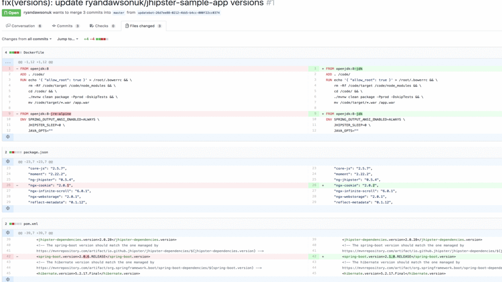Click the pom.xml file name header
The height and width of the screenshot is (282, 502).
pos(30,223)
